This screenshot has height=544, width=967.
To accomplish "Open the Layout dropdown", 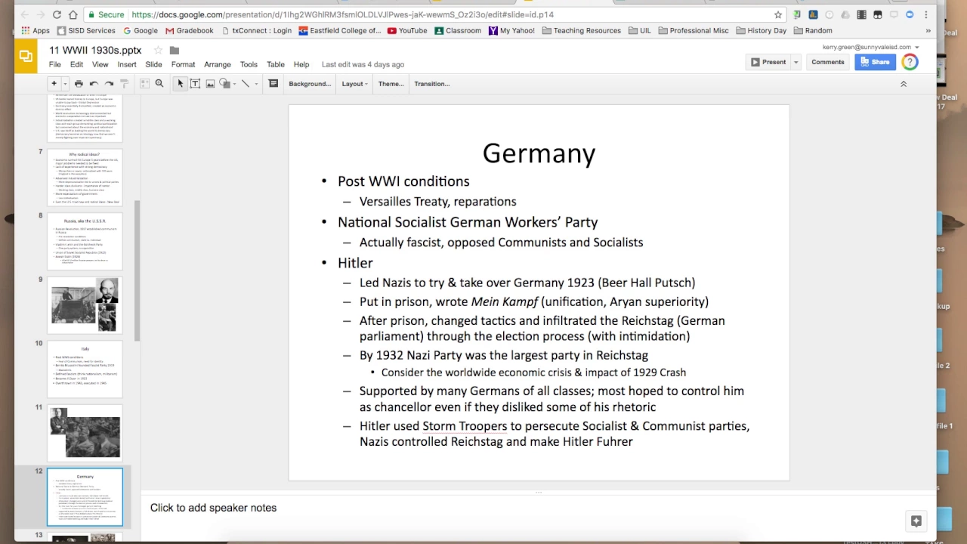I will pyautogui.click(x=354, y=84).
